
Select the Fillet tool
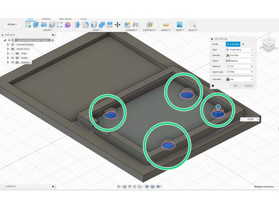tap(86, 24)
